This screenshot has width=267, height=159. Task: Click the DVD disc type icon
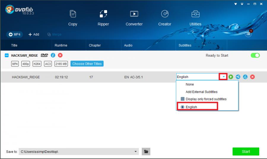pos(44,55)
